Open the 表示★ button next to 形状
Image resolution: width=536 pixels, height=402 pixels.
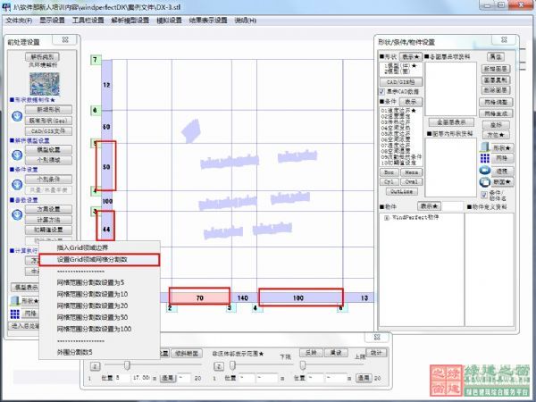coord(412,56)
